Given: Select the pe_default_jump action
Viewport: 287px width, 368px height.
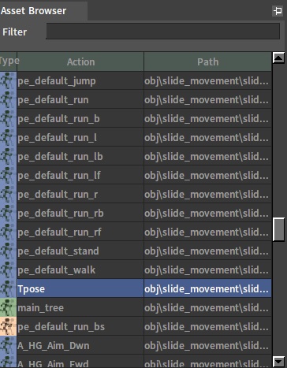Looking at the screenshot, I should click(x=80, y=80).
